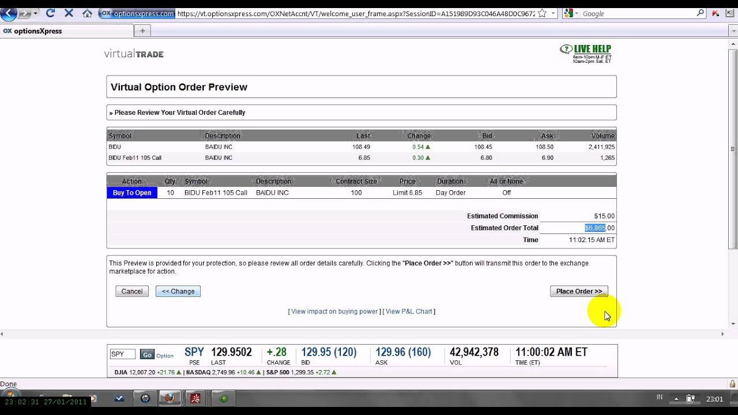This screenshot has width=738, height=415.
Task: Click the HP icon in the taskbar
Action: tap(145, 398)
